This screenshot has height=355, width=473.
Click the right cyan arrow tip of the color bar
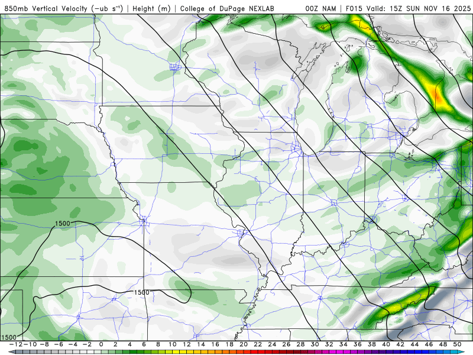pos(461,352)
